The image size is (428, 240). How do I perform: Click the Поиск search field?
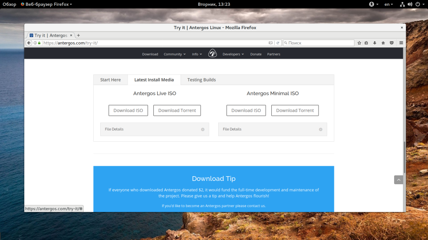(x=318, y=43)
